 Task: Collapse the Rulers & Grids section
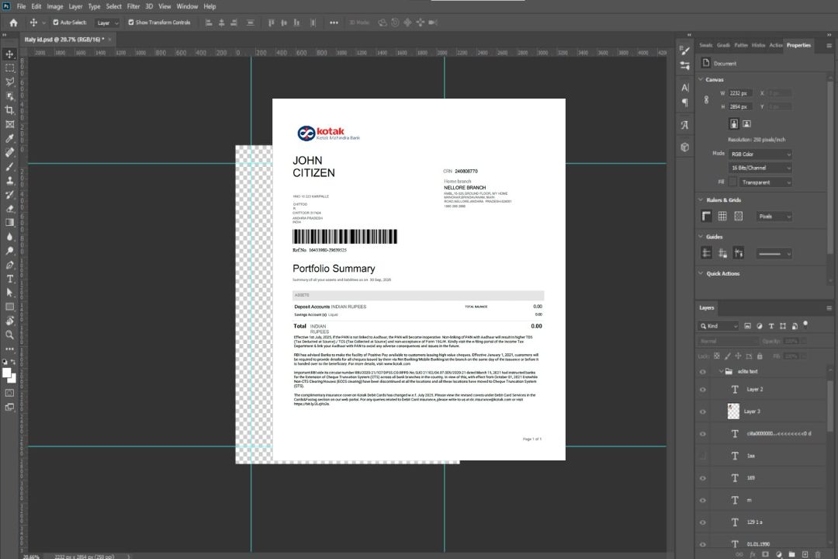click(x=701, y=200)
